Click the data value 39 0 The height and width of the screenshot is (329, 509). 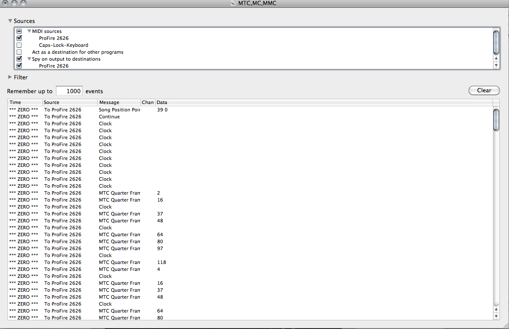[x=162, y=110]
